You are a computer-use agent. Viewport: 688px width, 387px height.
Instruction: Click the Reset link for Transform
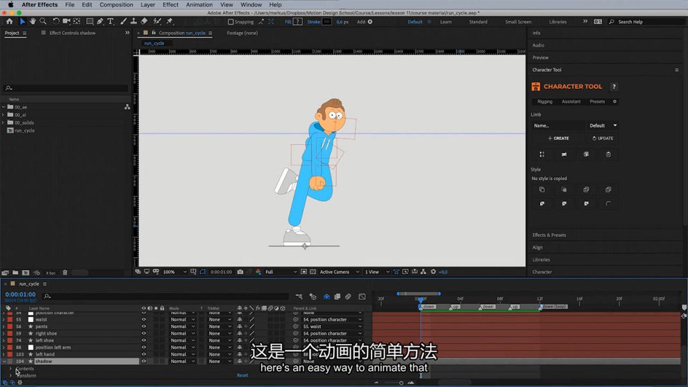coord(242,376)
